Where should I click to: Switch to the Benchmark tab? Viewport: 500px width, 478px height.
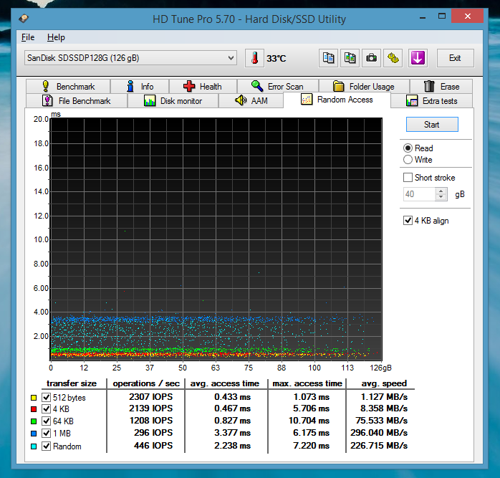68,86
